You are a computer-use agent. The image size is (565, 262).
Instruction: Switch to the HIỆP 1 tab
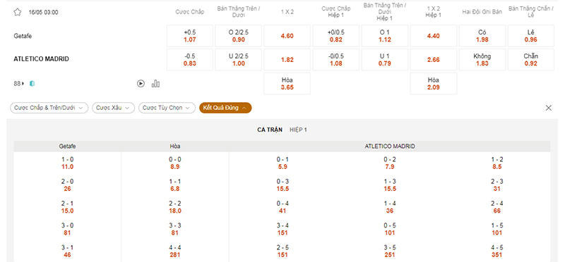click(x=298, y=130)
